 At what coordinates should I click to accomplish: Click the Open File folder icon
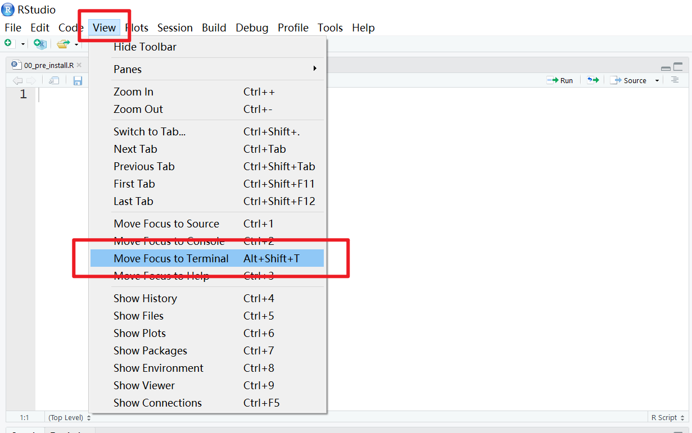pyautogui.click(x=64, y=43)
